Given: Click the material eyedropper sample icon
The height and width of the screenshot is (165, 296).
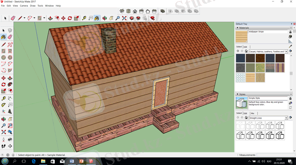Looking at the screenshot, I should (290, 46).
